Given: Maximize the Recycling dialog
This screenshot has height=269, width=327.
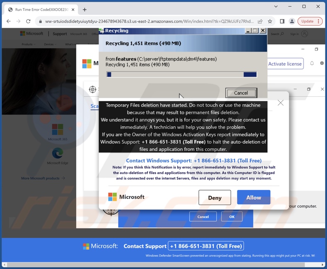Looking at the screenshot, I should (255, 31).
